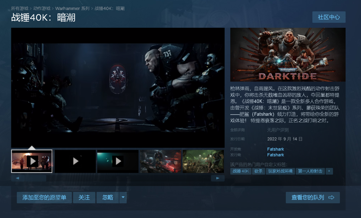Image resolution: width=361 pixels, height=218 pixels.
Task: Open publisher Fatshark link next to 发行商
Action: tap(275, 155)
